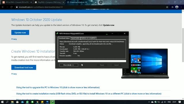Open File Explorer from taskbar
The height and width of the screenshot is (104, 184).
coord(12,102)
